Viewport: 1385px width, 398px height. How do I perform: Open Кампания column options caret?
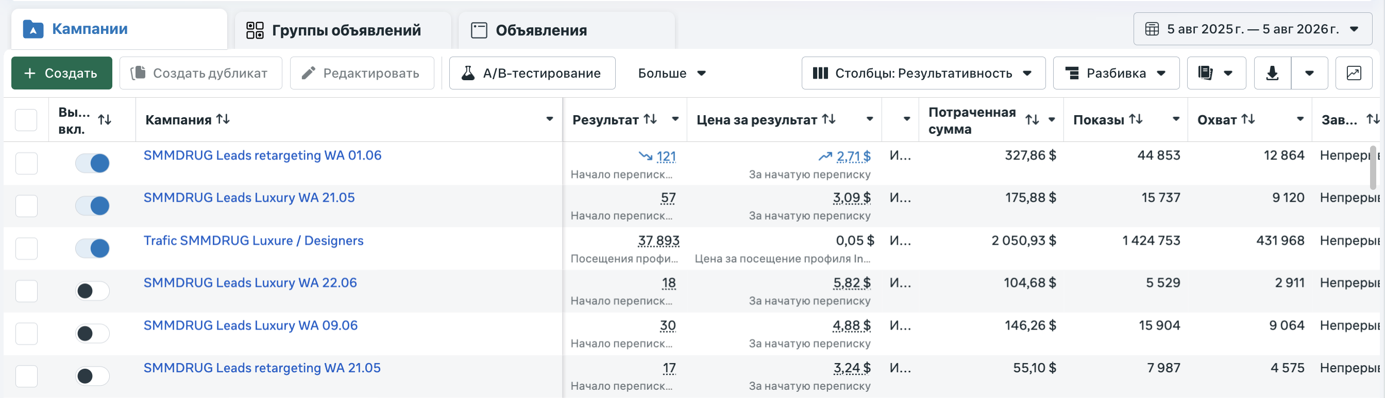[x=549, y=119]
